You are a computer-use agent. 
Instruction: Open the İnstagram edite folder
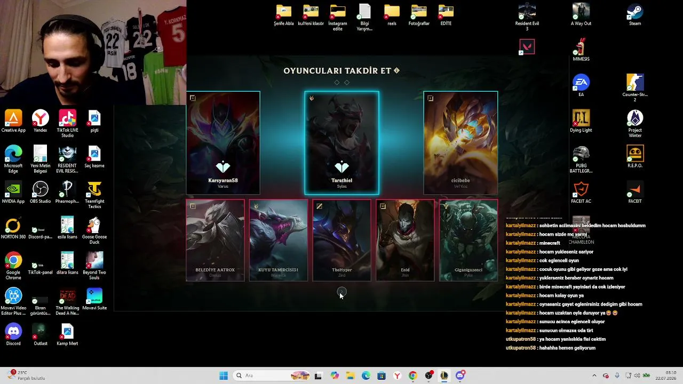pos(338,18)
